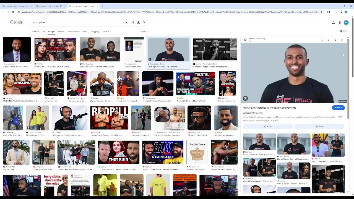
Task: Close the Monkey: Free Random Video tab
Action: (x=64, y=6)
